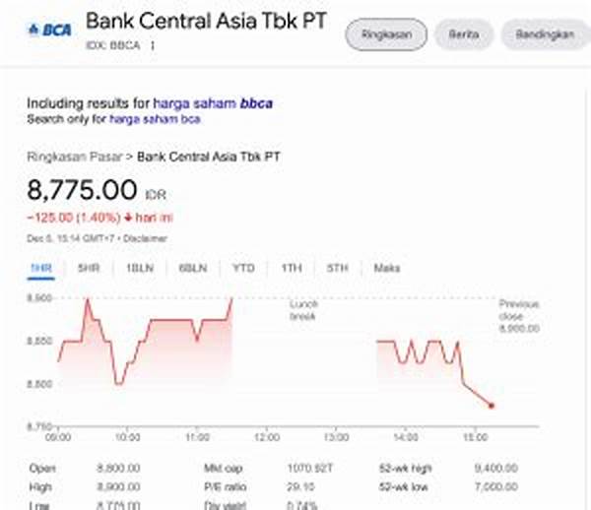Click the BCA logo icon

pos(48,30)
